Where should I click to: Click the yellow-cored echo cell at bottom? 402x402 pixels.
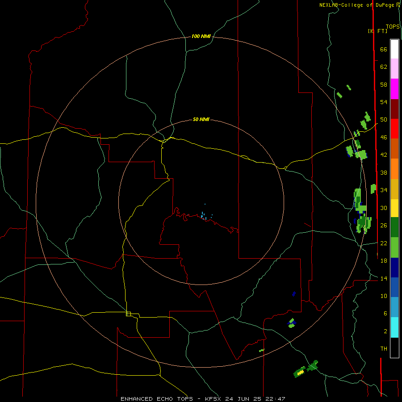300,372
